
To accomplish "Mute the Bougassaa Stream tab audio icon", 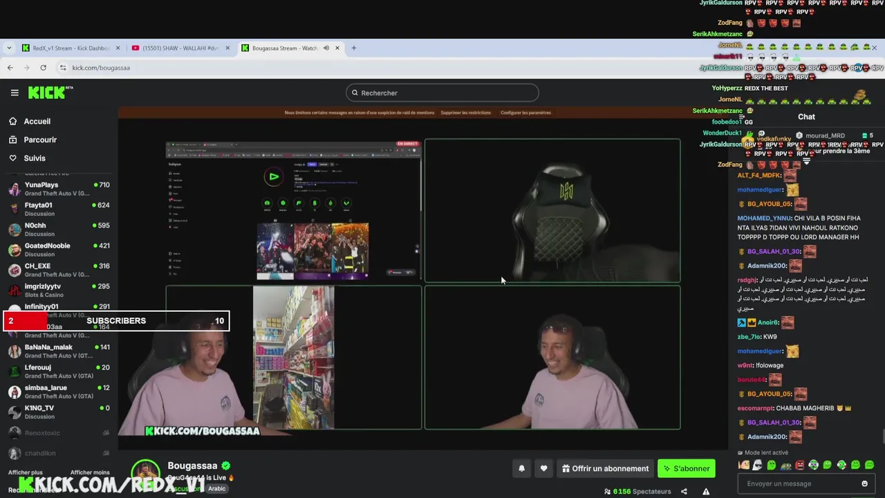I will [326, 48].
